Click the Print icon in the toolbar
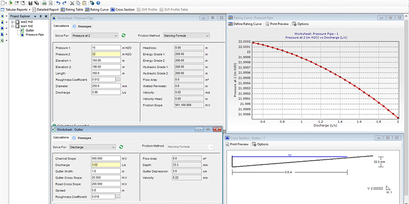 (x=45, y=3)
